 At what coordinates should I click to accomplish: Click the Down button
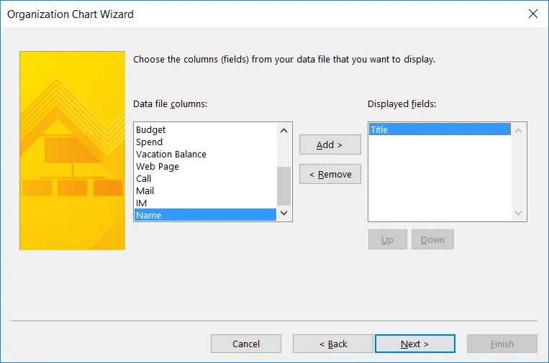pos(432,239)
